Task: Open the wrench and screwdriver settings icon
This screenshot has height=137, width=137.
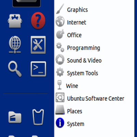Action: [38, 45]
